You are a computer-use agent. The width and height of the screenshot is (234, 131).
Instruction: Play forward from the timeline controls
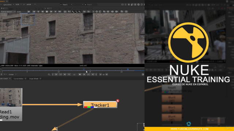coord(84,74)
